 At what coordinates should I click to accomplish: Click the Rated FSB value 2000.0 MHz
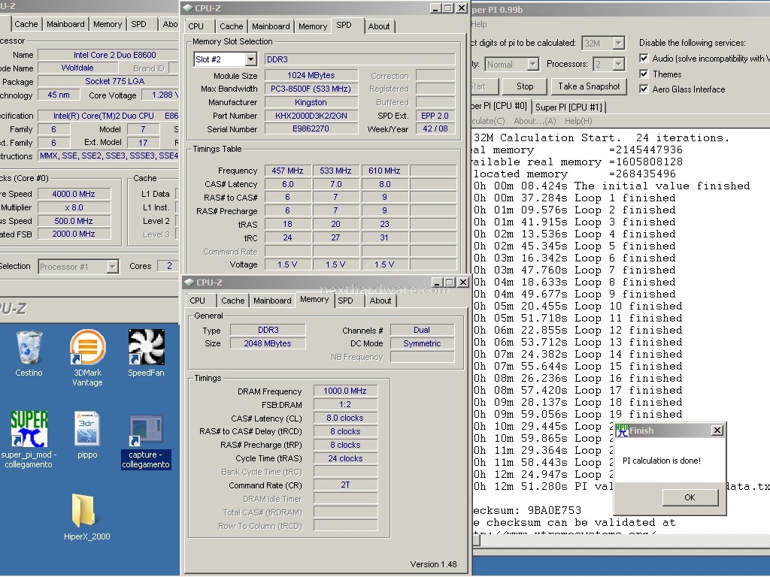pos(74,234)
